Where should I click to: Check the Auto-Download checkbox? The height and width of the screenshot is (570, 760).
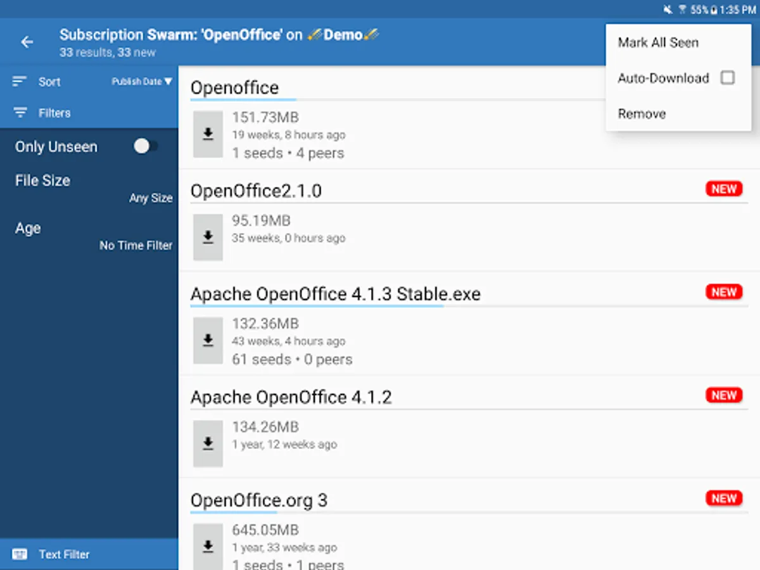click(728, 78)
